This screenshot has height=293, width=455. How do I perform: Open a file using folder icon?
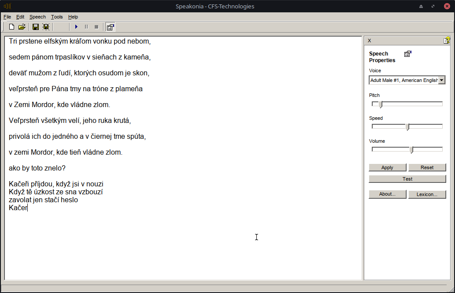(x=22, y=27)
